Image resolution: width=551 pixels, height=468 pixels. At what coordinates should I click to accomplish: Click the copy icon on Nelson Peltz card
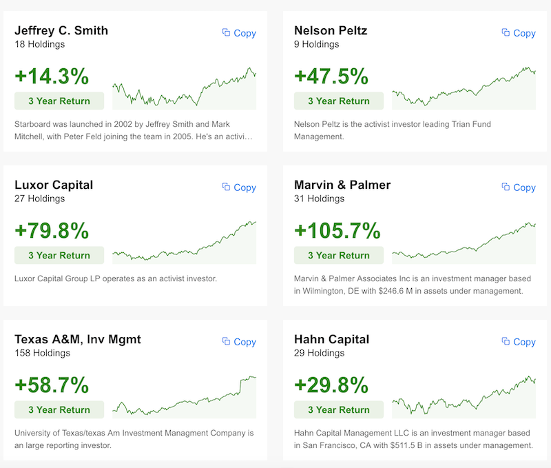pyautogui.click(x=506, y=32)
